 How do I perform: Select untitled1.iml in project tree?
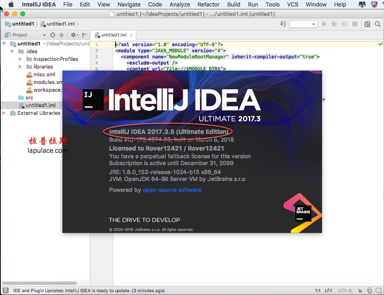pos(41,106)
